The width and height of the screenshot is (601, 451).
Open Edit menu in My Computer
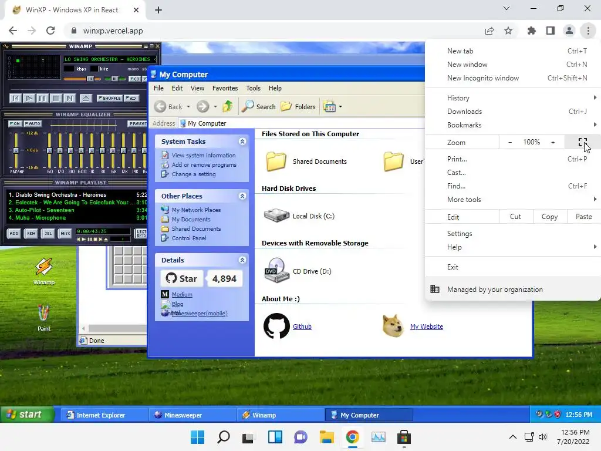click(x=177, y=88)
